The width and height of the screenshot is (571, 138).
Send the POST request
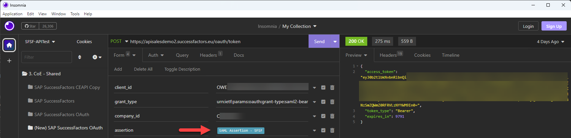[319, 41]
